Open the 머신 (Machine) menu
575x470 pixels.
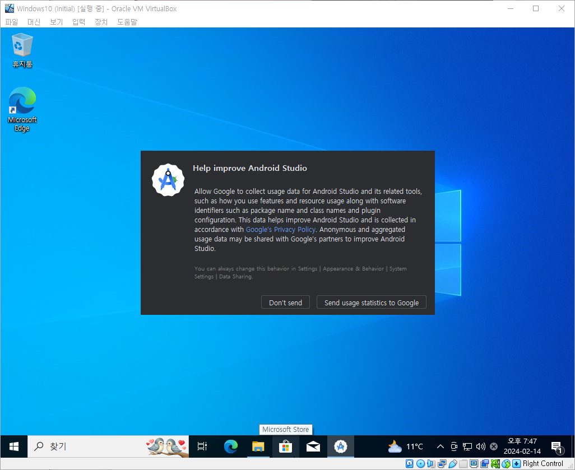[x=34, y=22]
